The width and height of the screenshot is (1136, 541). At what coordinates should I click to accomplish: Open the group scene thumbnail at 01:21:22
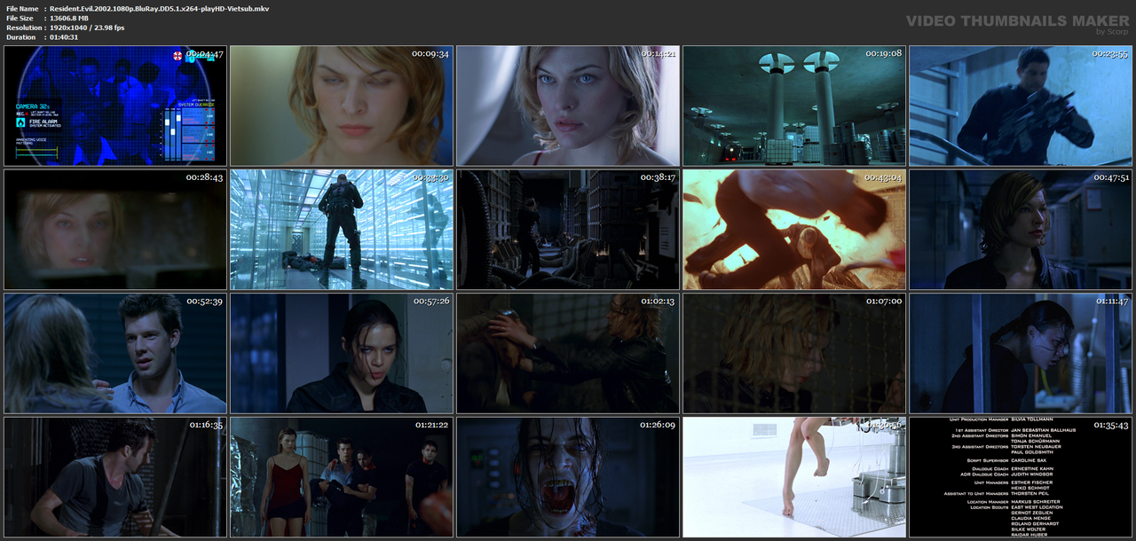(342, 477)
